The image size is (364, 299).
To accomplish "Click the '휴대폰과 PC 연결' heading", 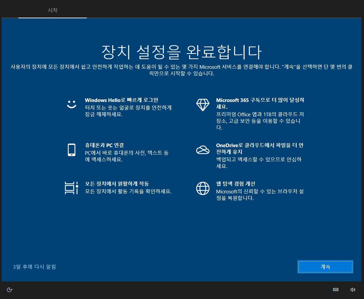I will pyautogui.click(x=104, y=145).
